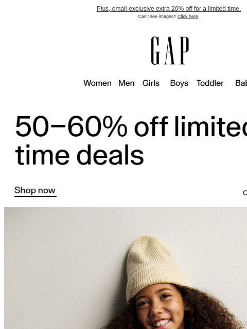247x329 pixels.
Task: Browse the Boys category
Action: click(179, 83)
